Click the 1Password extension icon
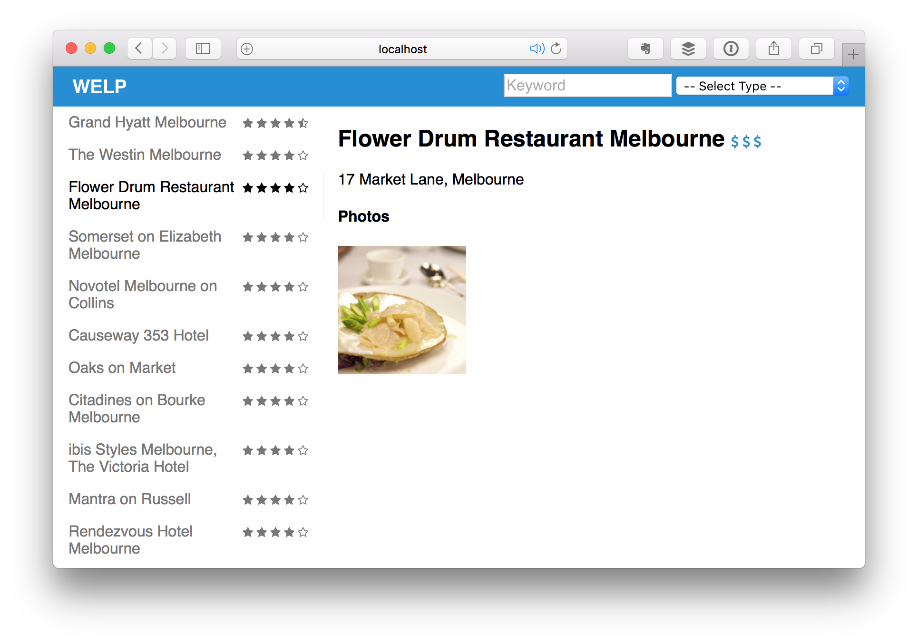The image size is (918, 644). [x=731, y=49]
